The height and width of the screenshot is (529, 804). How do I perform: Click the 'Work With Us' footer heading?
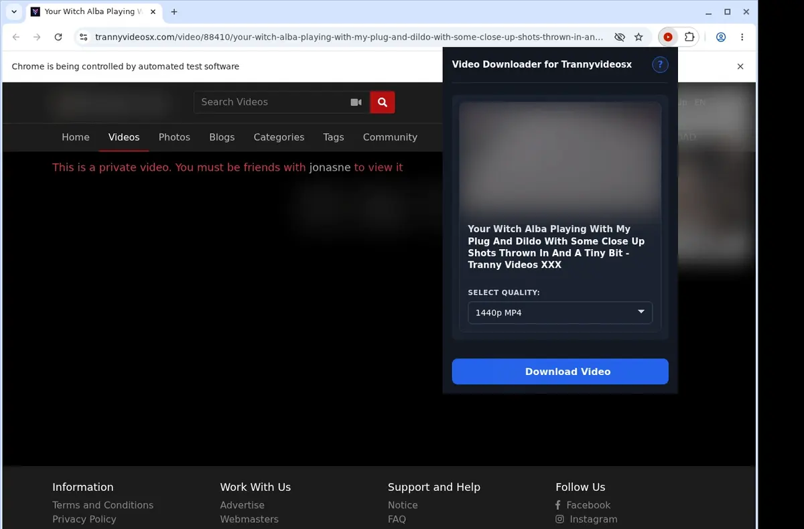[255, 487]
